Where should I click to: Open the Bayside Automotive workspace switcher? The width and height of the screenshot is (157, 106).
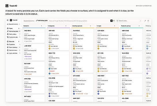(x=14, y=24)
